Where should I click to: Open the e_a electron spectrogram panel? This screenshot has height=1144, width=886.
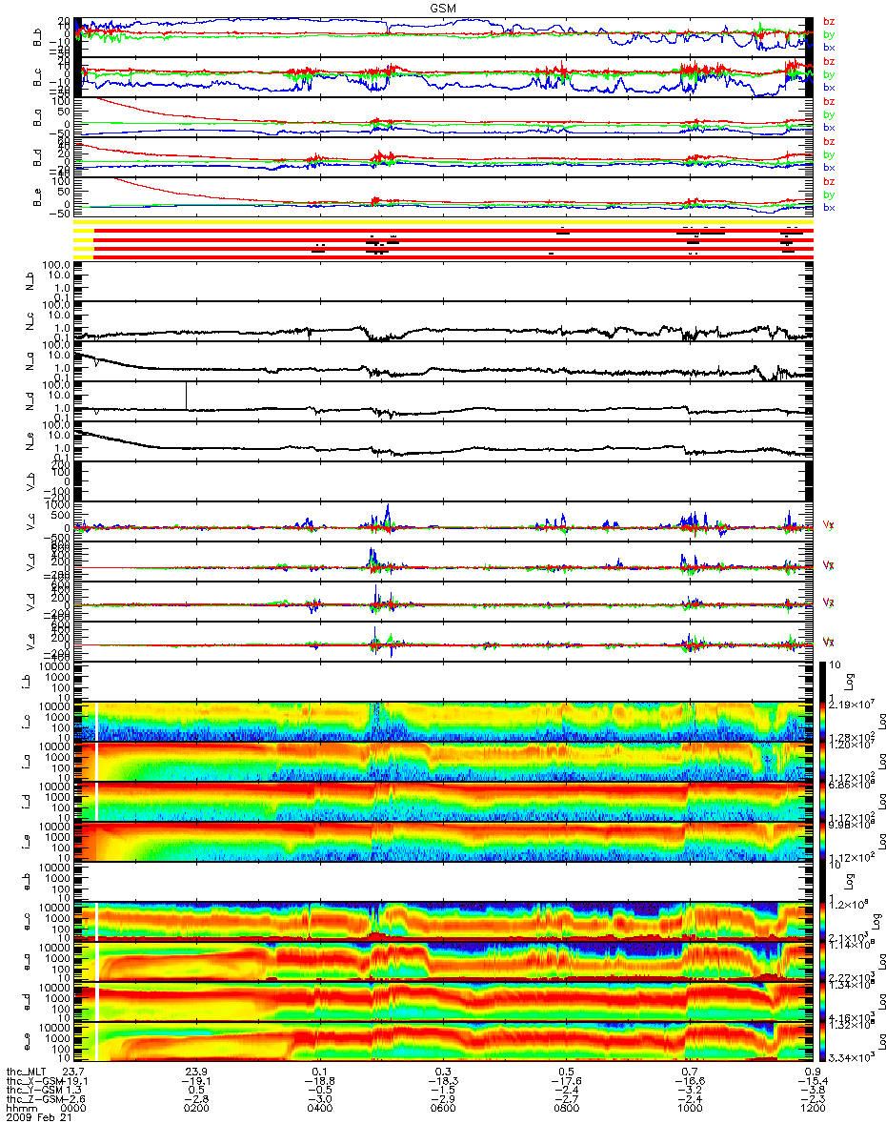(x=444, y=962)
